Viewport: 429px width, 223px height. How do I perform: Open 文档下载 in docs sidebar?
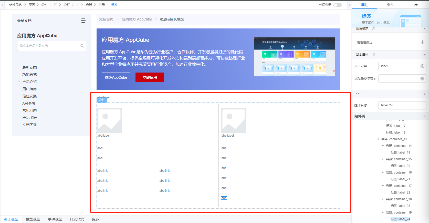(x=29, y=125)
